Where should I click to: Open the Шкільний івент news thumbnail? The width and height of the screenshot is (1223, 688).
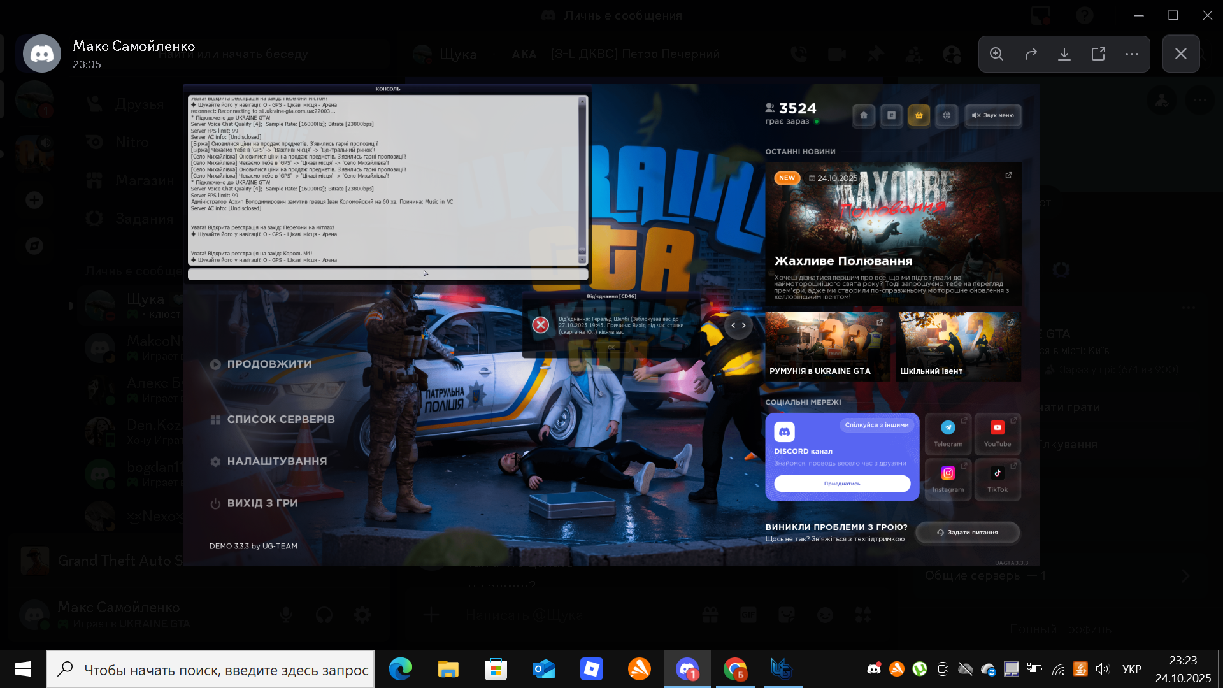click(959, 347)
